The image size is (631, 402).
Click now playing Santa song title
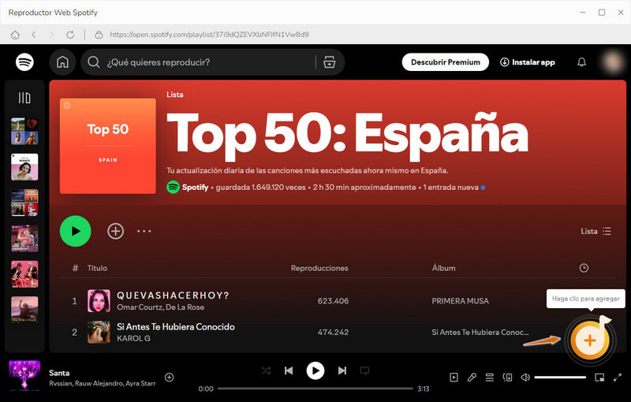point(59,373)
